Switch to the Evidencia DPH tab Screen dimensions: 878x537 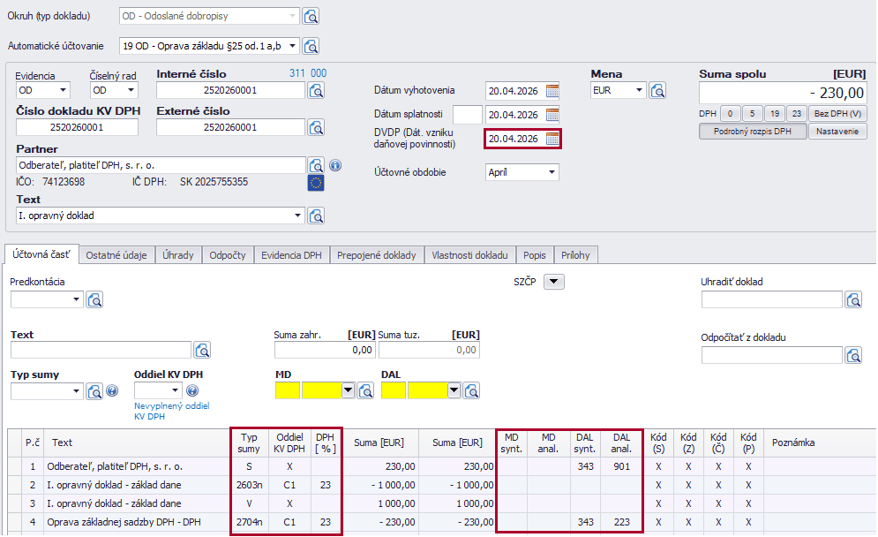click(291, 255)
